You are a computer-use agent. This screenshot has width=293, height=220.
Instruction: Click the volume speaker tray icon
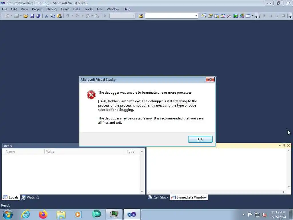[x=264, y=215]
